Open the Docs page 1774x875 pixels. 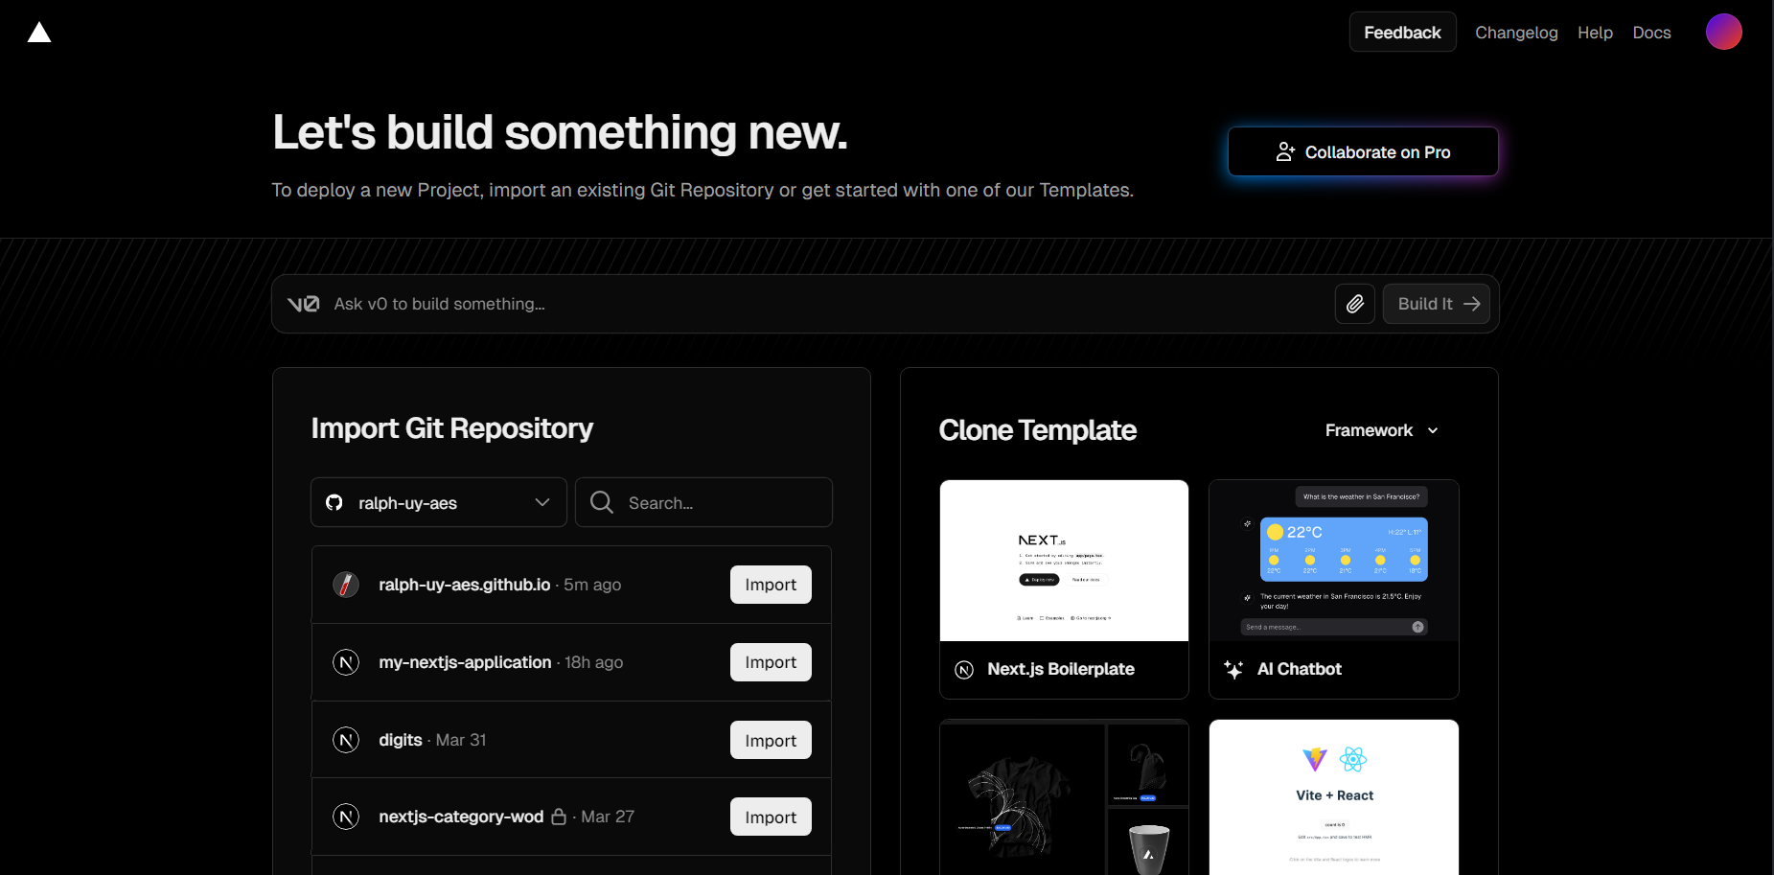(1651, 32)
